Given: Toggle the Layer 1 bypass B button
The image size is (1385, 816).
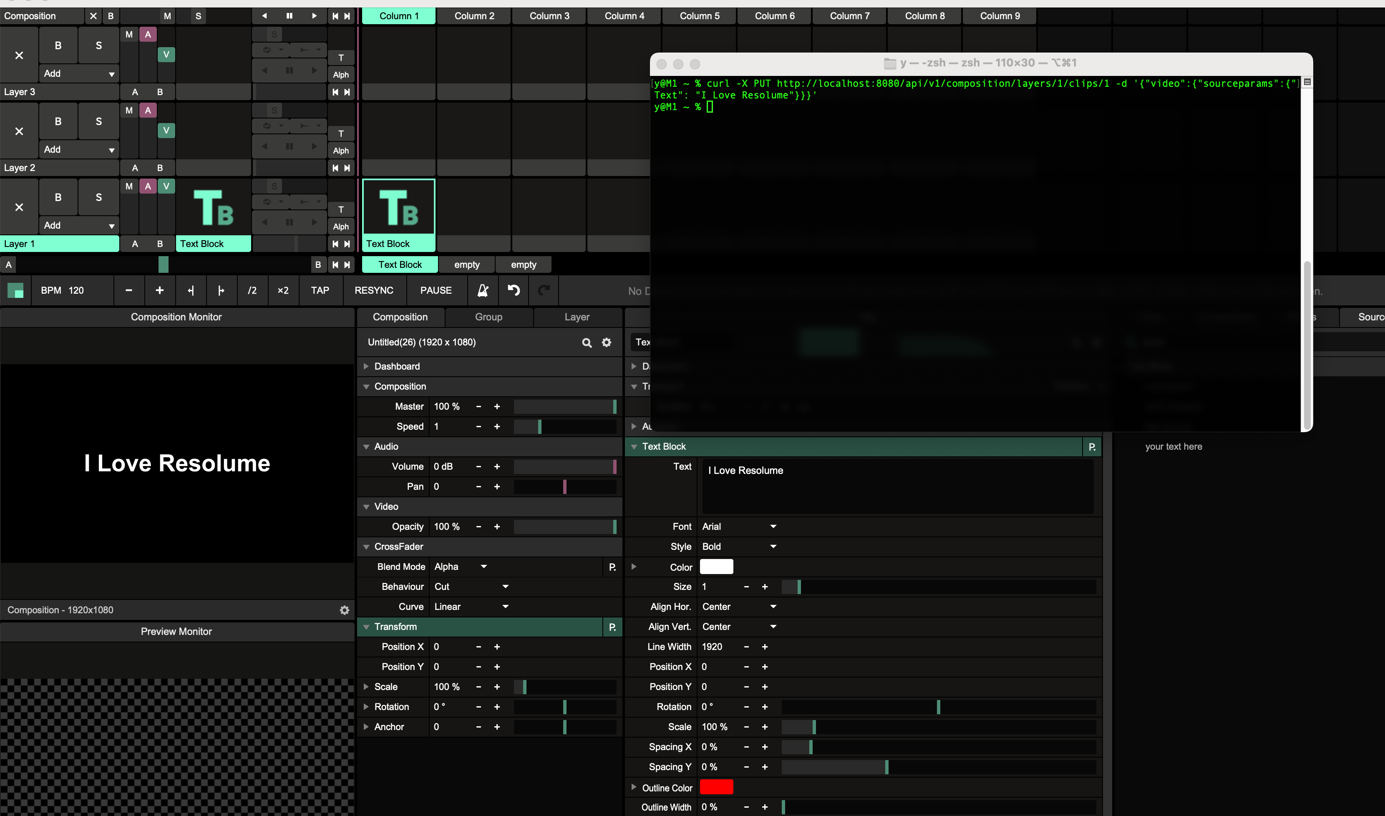Looking at the screenshot, I should (x=58, y=197).
